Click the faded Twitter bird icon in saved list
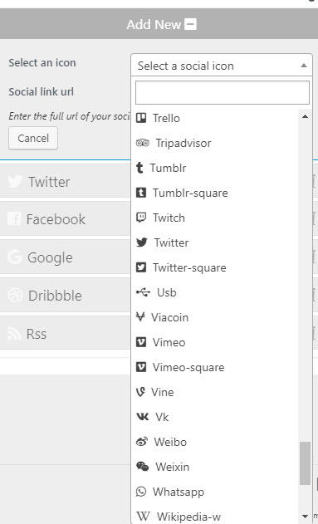Image resolution: width=318 pixels, height=524 pixels. (x=15, y=182)
